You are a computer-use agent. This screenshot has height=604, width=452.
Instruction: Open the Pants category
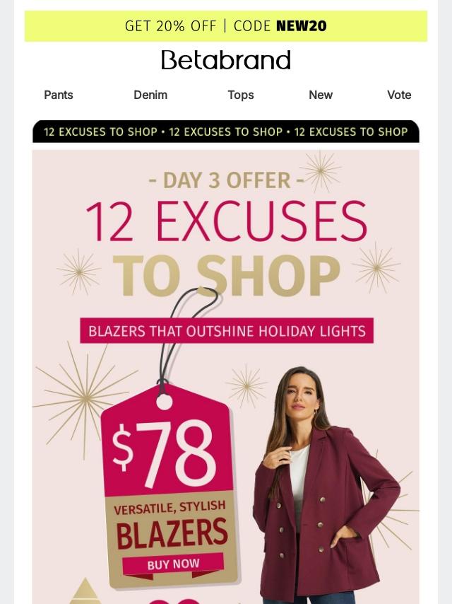click(x=59, y=95)
